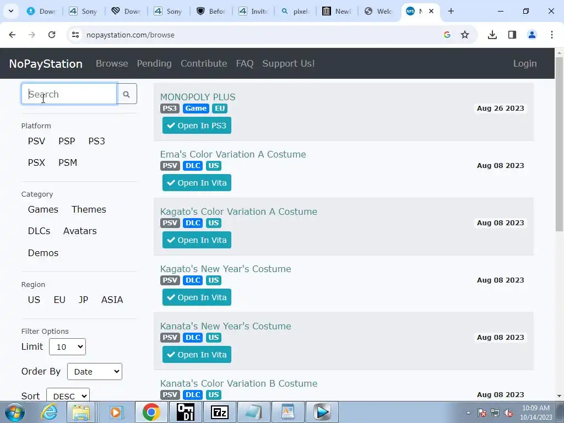This screenshot has width=564, height=423.
Task: Open Kanata's Color Variation B Costume link
Action: (239, 383)
